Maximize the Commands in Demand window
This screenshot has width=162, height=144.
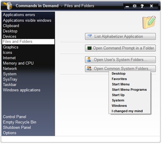tap(135, 6)
